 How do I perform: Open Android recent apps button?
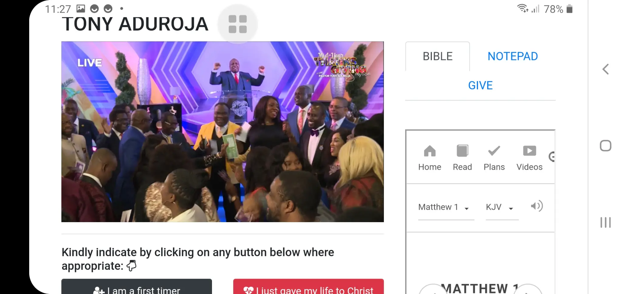[605, 222]
